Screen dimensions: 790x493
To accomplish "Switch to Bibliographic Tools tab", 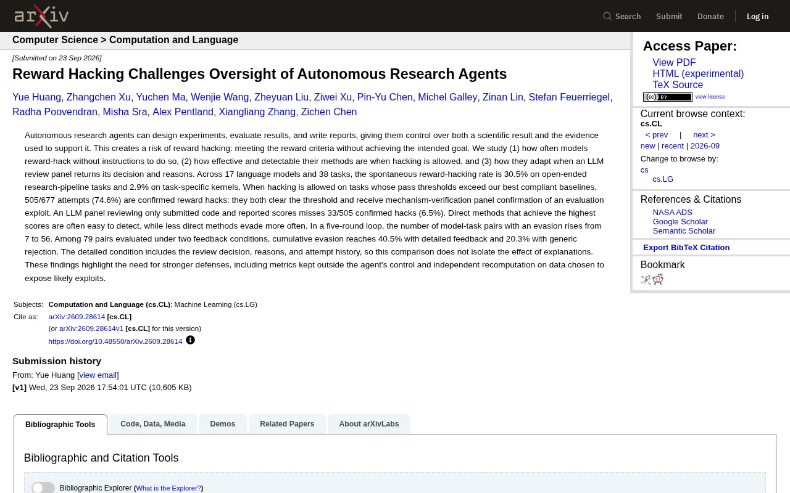I will click(60, 425).
